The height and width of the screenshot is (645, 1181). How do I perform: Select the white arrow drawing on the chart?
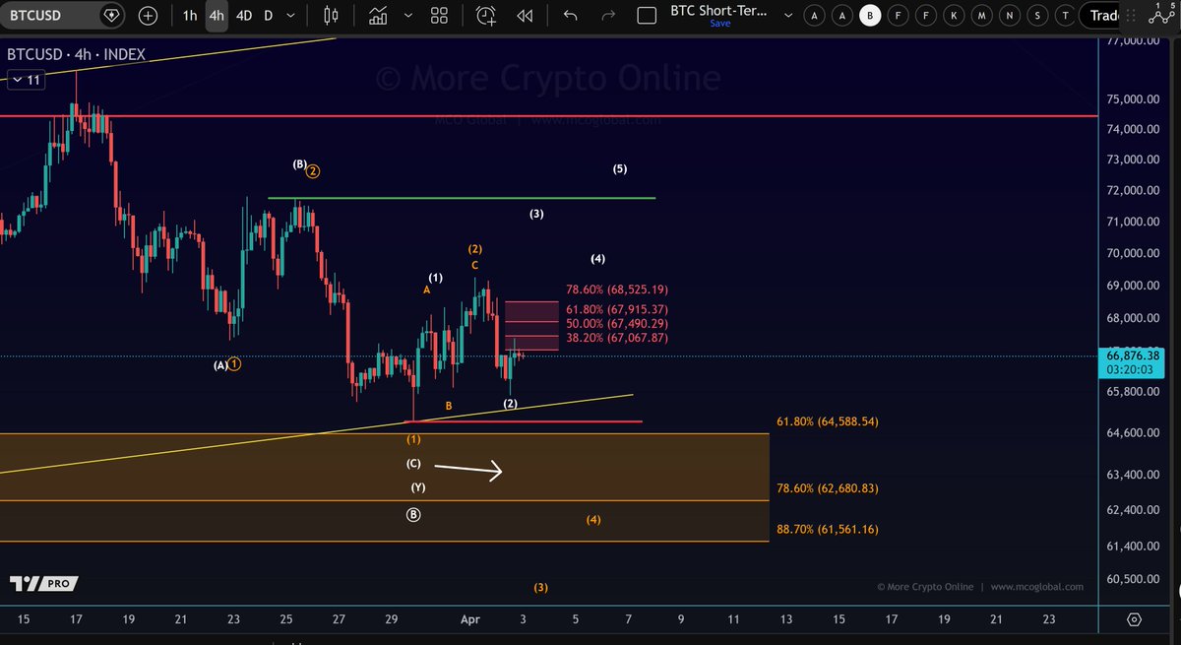468,470
